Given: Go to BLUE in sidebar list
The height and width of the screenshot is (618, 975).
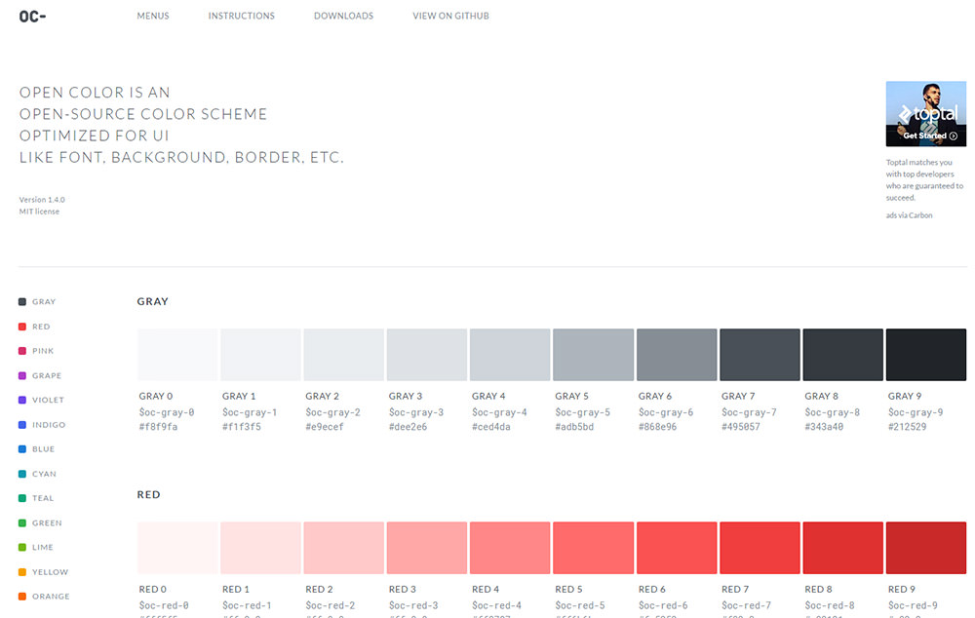Looking at the screenshot, I should pyautogui.click(x=44, y=449).
